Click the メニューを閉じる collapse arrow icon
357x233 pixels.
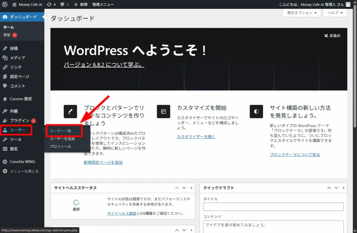pos(5,171)
